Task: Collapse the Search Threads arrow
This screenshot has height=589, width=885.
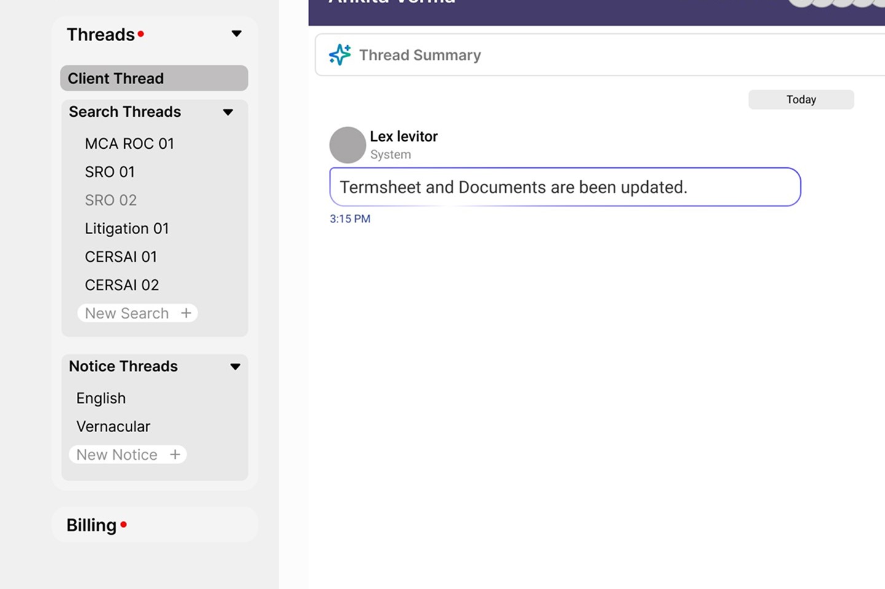Action: pyautogui.click(x=228, y=112)
